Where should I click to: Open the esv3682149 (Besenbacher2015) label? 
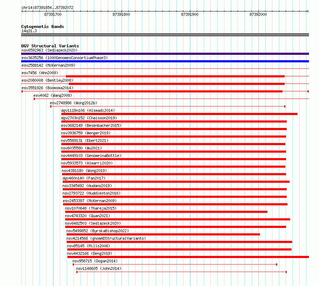point(91,125)
